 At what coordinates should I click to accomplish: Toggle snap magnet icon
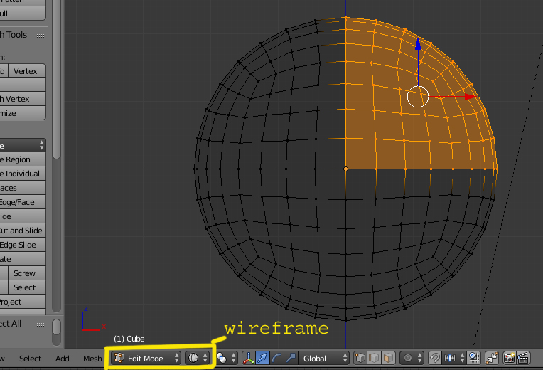[x=435, y=359]
